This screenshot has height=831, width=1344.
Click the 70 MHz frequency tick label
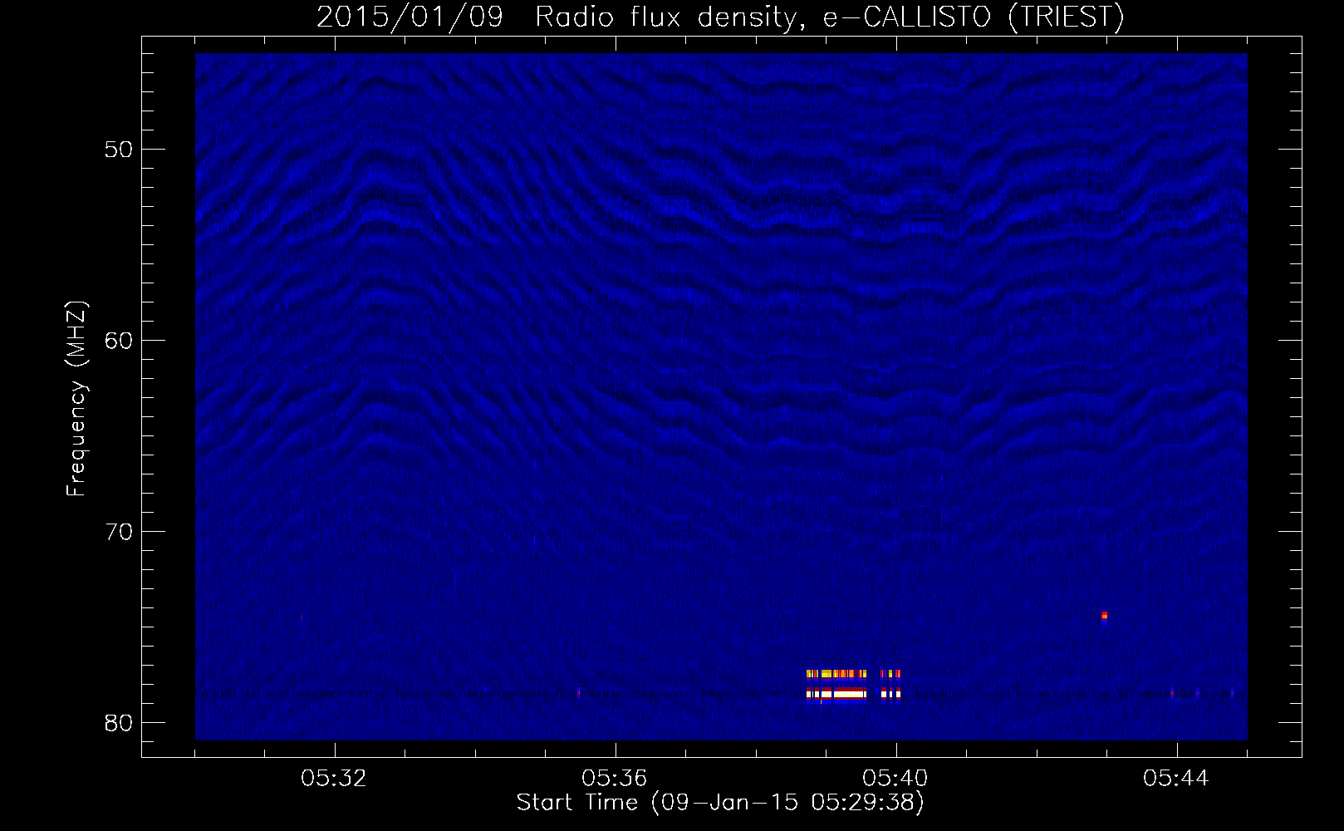119,532
